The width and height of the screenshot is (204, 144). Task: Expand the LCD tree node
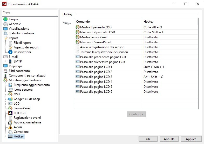click(5, 104)
